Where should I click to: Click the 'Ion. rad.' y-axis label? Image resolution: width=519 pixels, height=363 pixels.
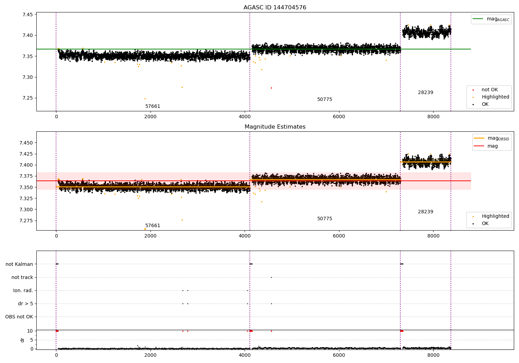tap(23, 290)
